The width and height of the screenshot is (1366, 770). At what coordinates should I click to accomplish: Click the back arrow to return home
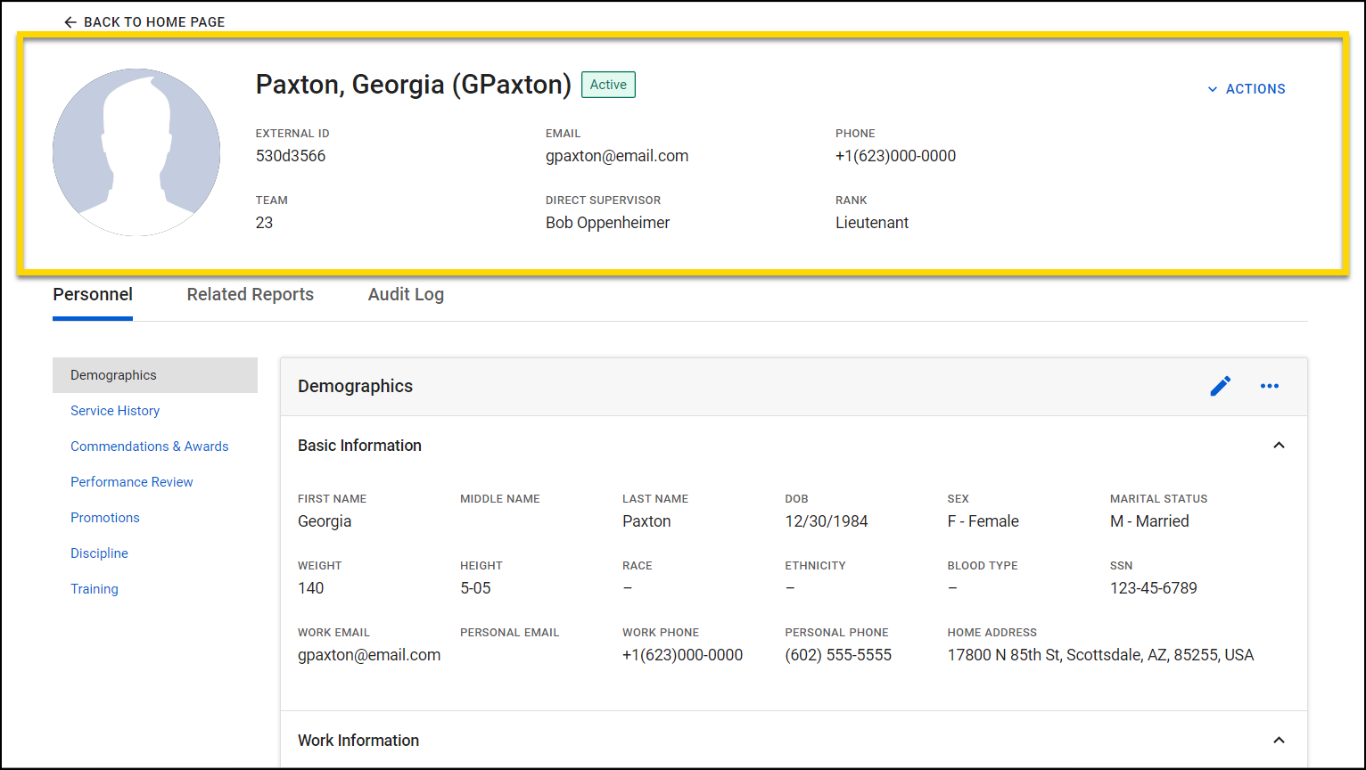(x=70, y=21)
